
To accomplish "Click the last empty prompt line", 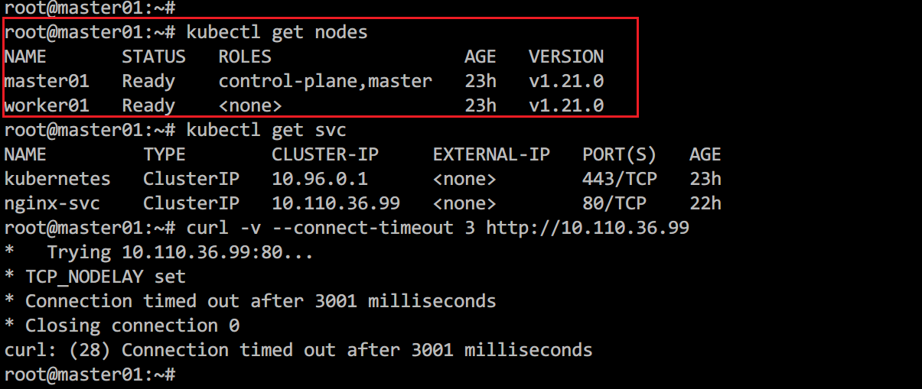I will click(90, 374).
